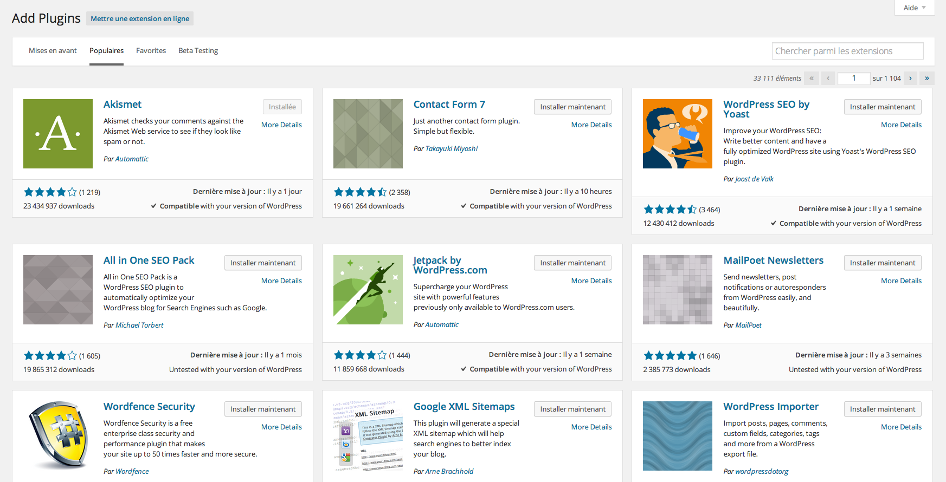The image size is (946, 482).
Task: Select the Populaires tab
Action: tap(106, 50)
